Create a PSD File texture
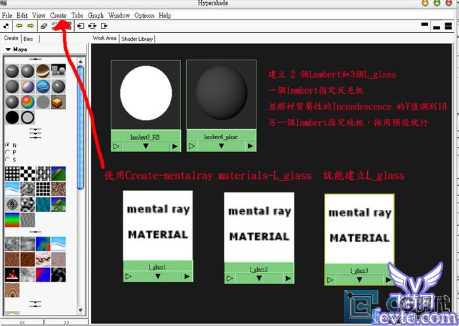This screenshot has width=459, height=326. [x=58, y=205]
